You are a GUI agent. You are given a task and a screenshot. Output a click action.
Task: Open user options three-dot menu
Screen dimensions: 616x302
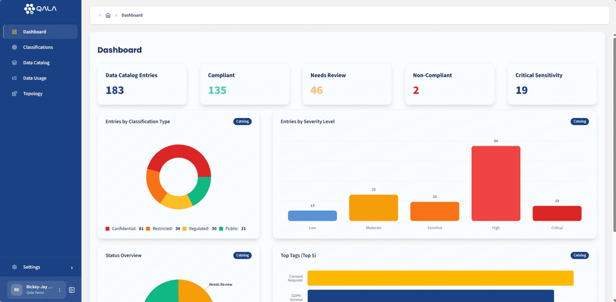(60, 290)
